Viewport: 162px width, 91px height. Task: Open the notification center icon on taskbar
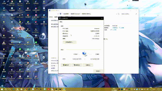tap(159, 89)
